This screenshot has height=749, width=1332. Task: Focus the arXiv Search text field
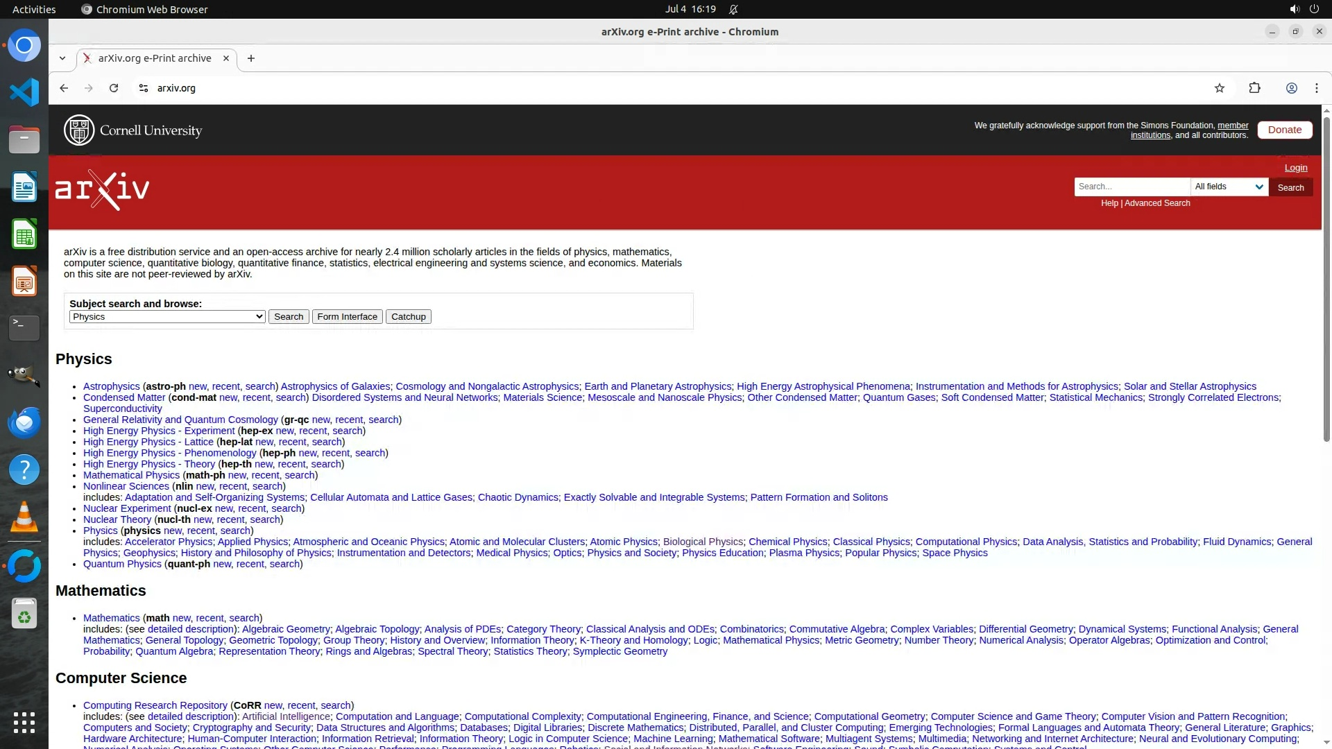pos(1132,187)
